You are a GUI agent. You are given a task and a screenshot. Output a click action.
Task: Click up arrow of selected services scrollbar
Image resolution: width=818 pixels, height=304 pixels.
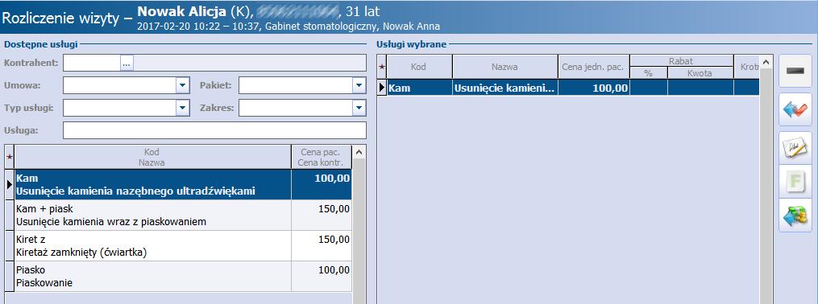(766, 63)
